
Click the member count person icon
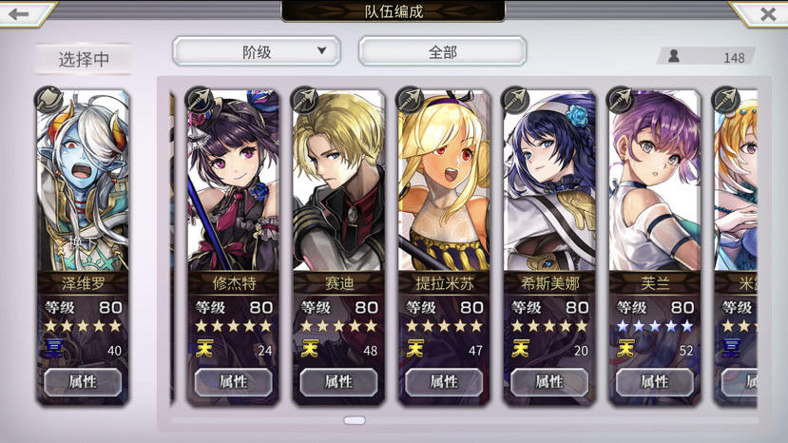click(674, 56)
